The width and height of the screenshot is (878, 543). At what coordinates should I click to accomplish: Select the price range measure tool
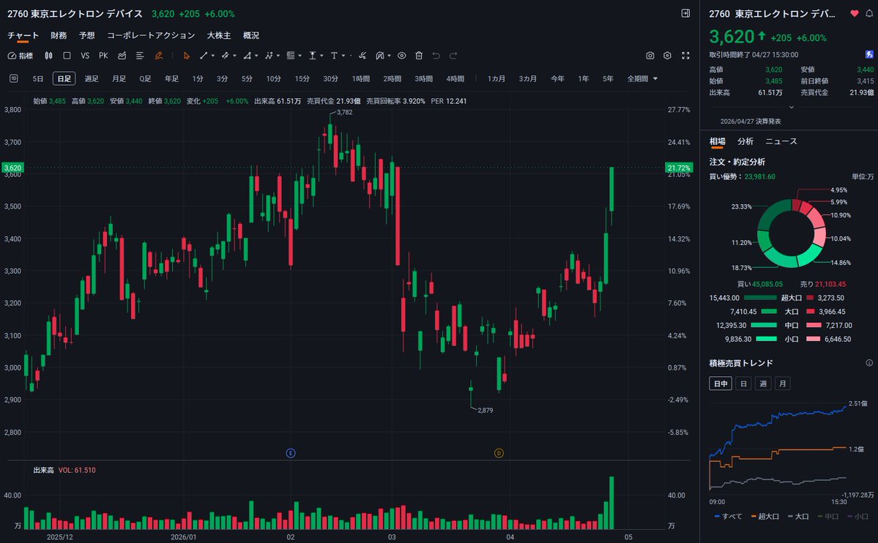[313, 56]
